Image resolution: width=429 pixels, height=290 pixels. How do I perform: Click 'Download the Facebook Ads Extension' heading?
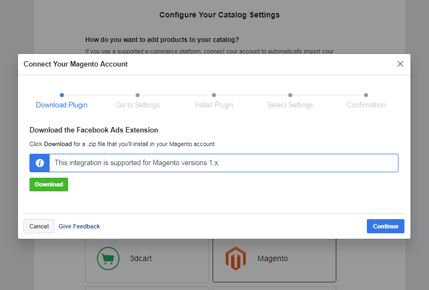(94, 130)
